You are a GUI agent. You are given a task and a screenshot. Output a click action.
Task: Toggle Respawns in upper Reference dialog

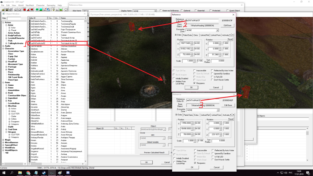click(194, 83)
